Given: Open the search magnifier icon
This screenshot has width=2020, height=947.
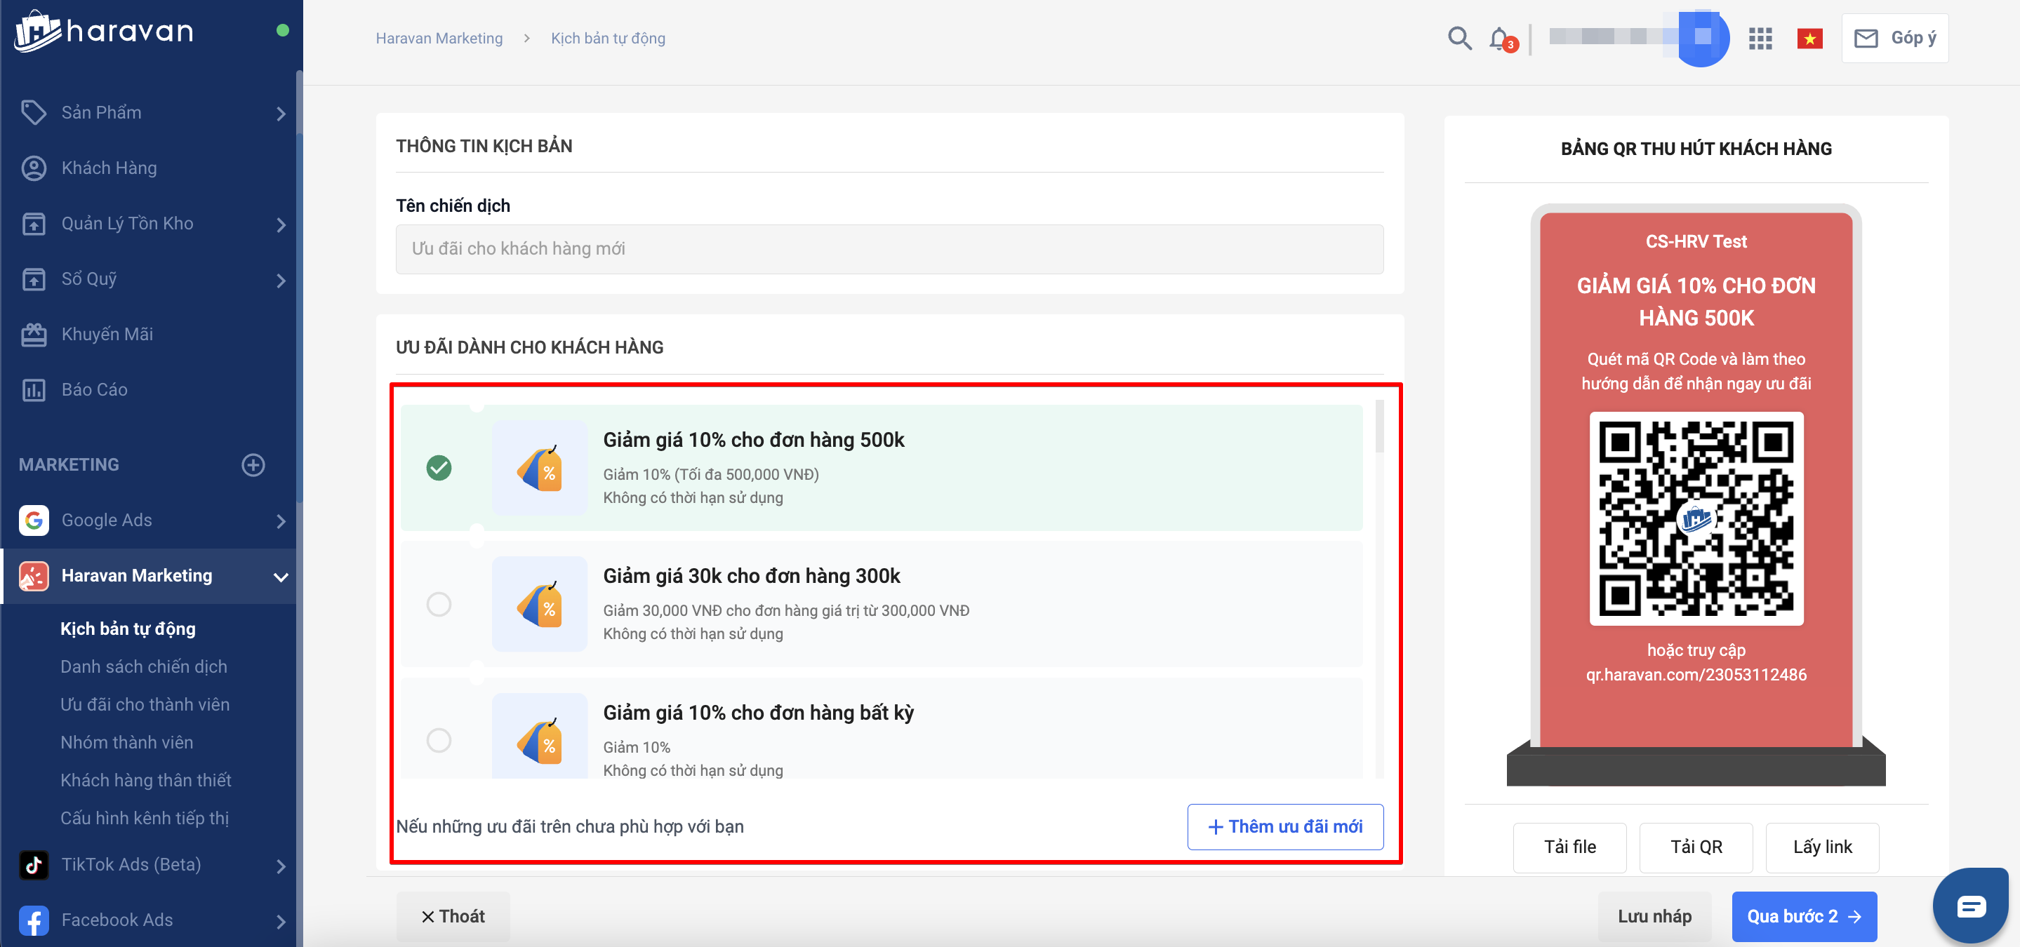Looking at the screenshot, I should pyautogui.click(x=1459, y=38).
